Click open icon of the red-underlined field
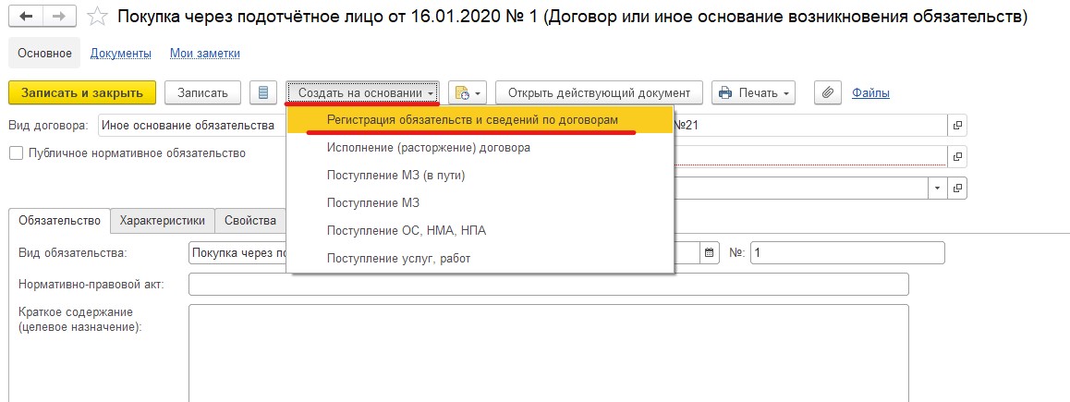 957,156
